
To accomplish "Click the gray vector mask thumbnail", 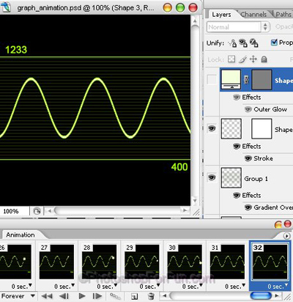I will (262, 80).
